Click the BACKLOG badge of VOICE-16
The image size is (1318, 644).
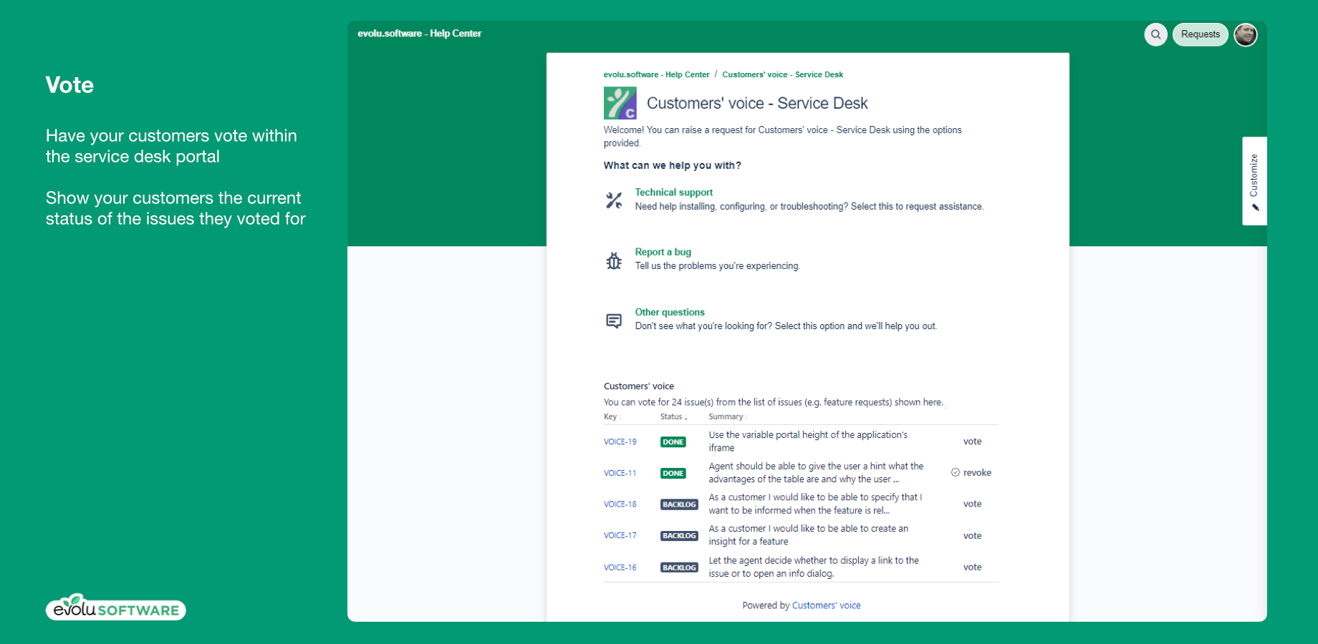tap(679, 567)
